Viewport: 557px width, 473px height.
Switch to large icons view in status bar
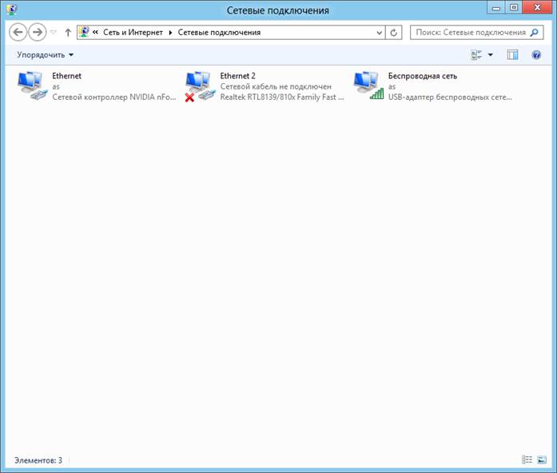pyautogui.click(x=542, y=459)
